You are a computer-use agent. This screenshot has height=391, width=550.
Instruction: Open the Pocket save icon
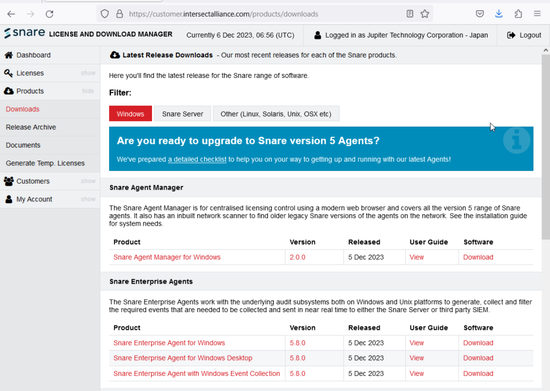pyautogui.click(x=480, y=14)
